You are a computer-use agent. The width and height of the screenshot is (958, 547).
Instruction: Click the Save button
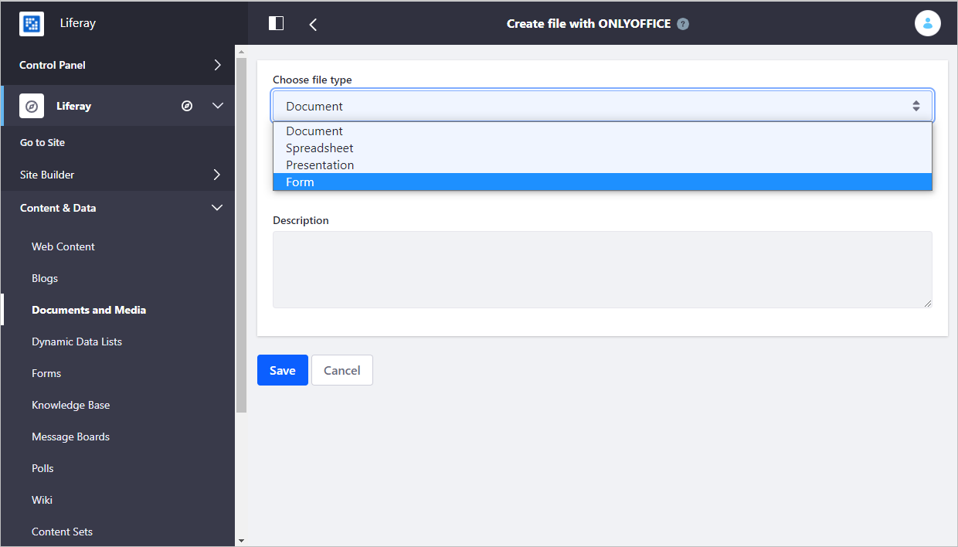[283, 370]
